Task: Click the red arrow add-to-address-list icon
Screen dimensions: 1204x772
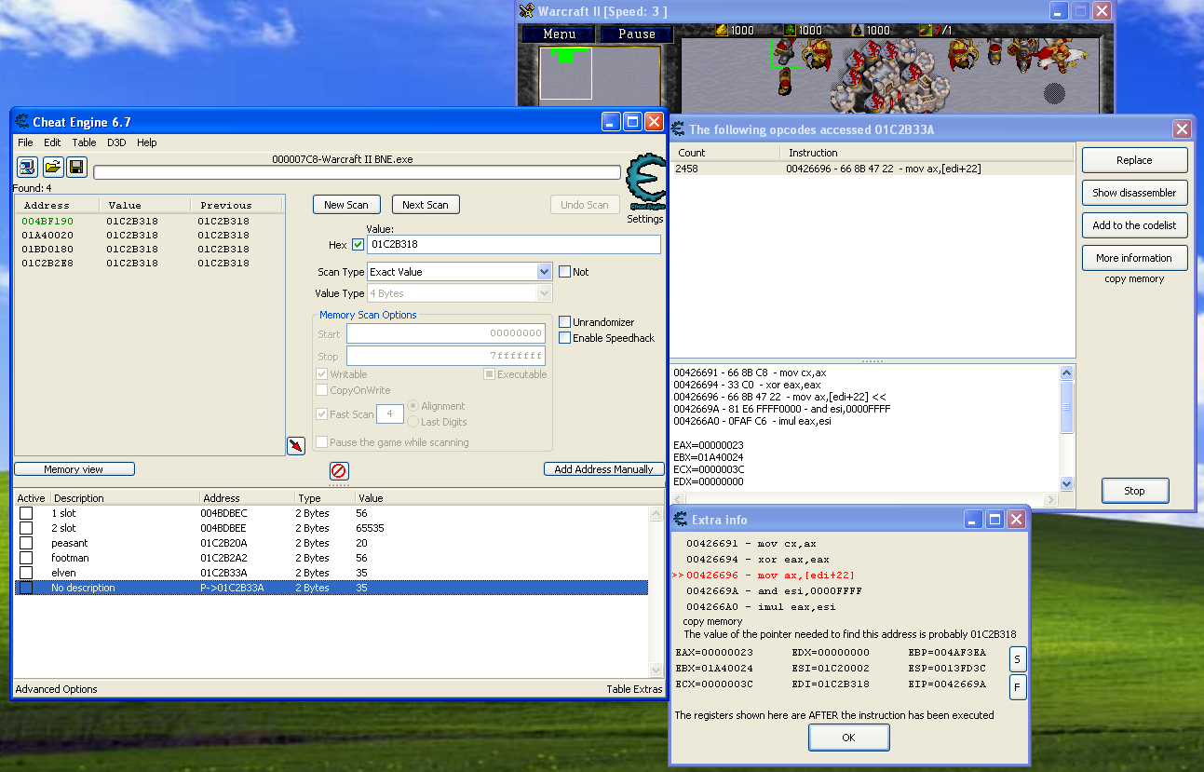Action: point(296,445)
